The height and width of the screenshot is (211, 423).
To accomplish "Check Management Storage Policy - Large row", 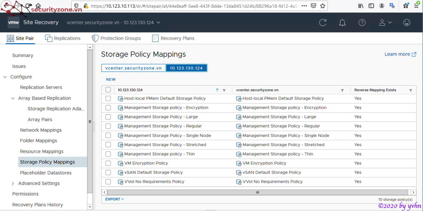I will tap(108, 117).
